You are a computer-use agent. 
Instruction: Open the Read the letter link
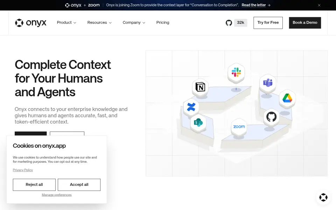[x=256, y=5]
